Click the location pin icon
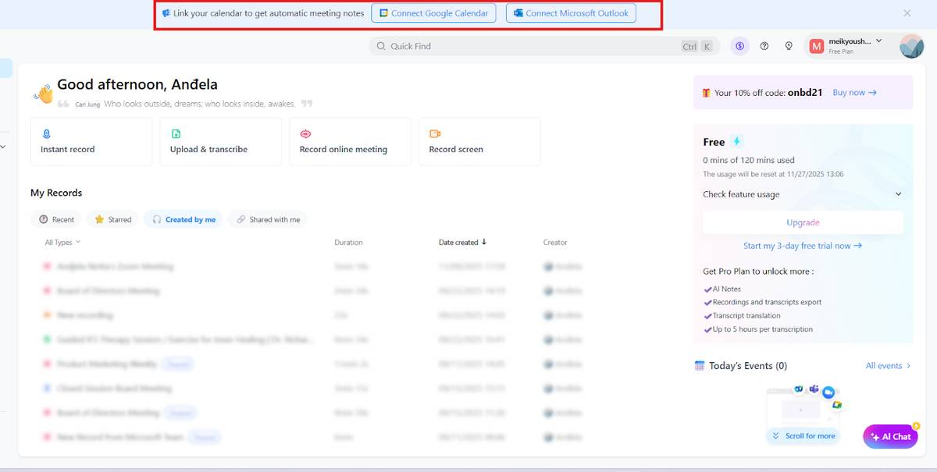937x472 pixels. (789, 46)
